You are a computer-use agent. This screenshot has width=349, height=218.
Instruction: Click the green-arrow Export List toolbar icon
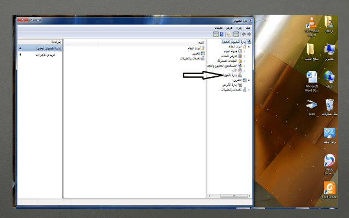[229, 34]
